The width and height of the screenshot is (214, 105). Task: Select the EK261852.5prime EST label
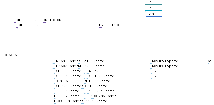(100, 76)
